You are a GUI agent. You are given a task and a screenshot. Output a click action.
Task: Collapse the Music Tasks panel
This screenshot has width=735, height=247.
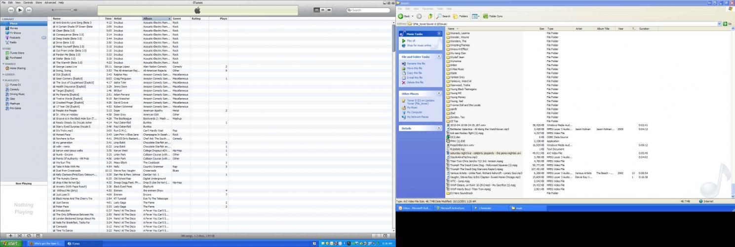[439, 34]
